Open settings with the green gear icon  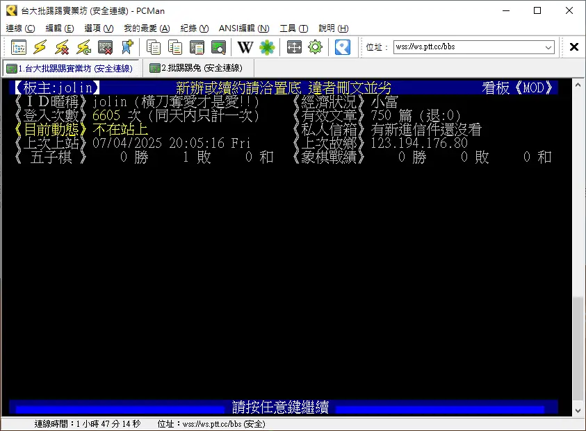316,47
